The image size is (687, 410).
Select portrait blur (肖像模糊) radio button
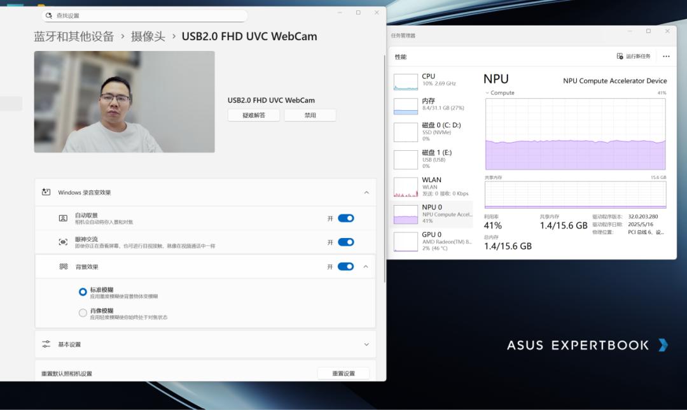tap(82, 313)
